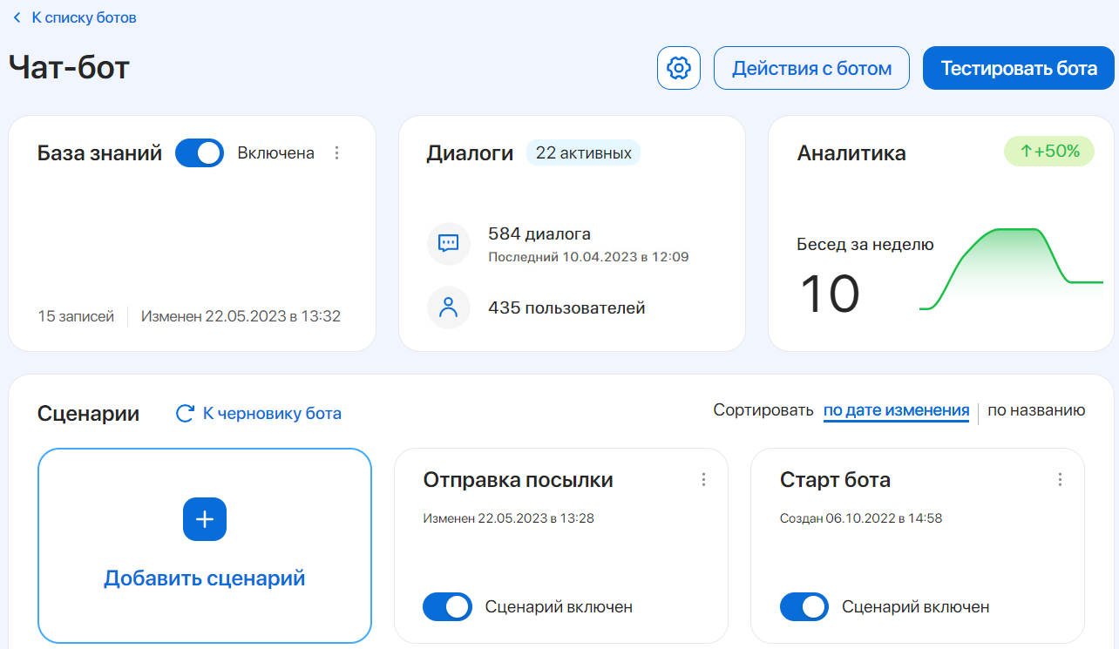Disable the Старт бота scenario toggle
This screenshot has height=649, width=1119.
(x=804, y=606)
